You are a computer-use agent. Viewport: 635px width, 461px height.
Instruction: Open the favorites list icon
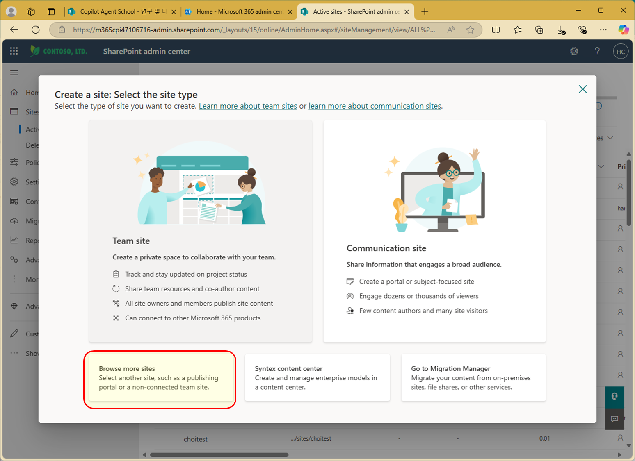(x=517, y=30)
